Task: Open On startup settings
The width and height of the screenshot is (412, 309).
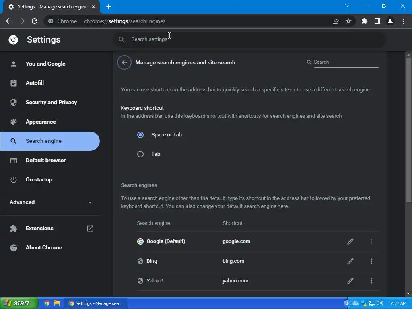Action: 50,180
